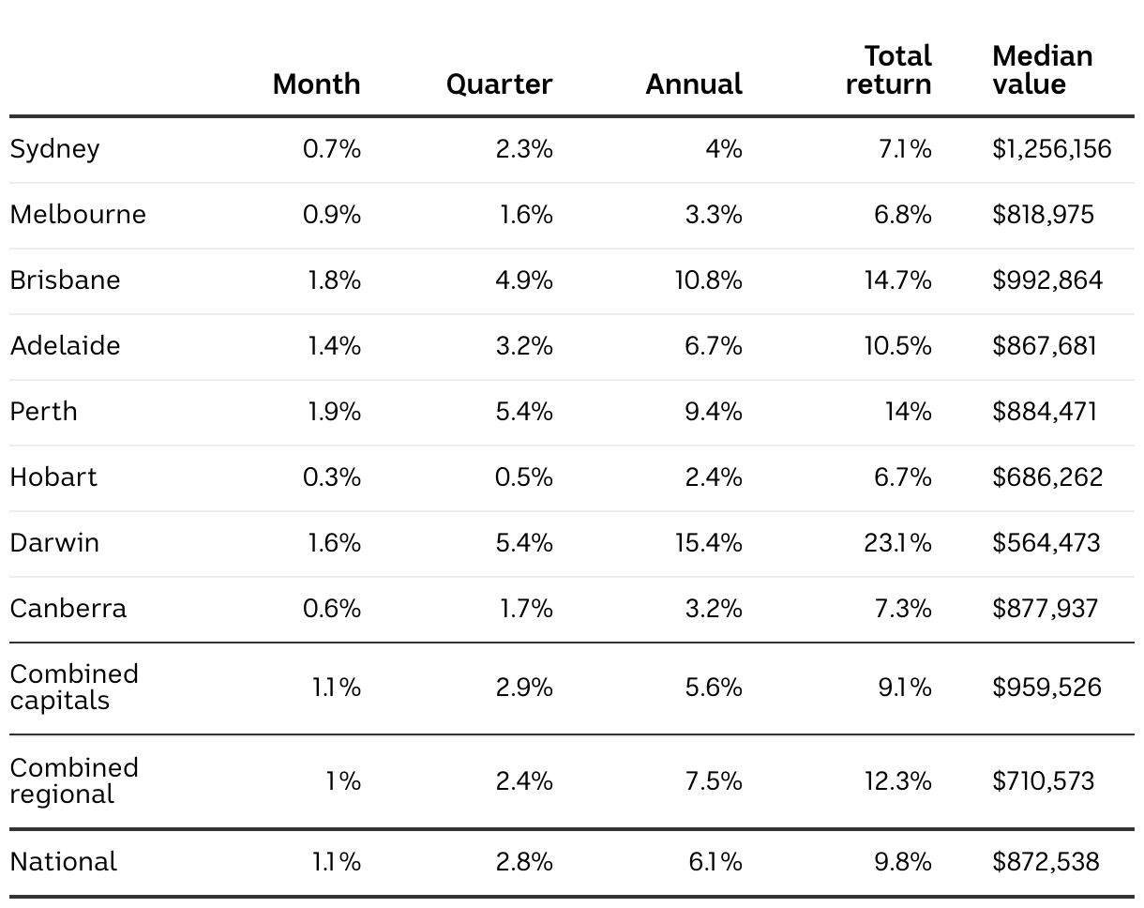Select the Hobart row label
This screenshot has width=1144, height=908.
click(x=53, y=477)
